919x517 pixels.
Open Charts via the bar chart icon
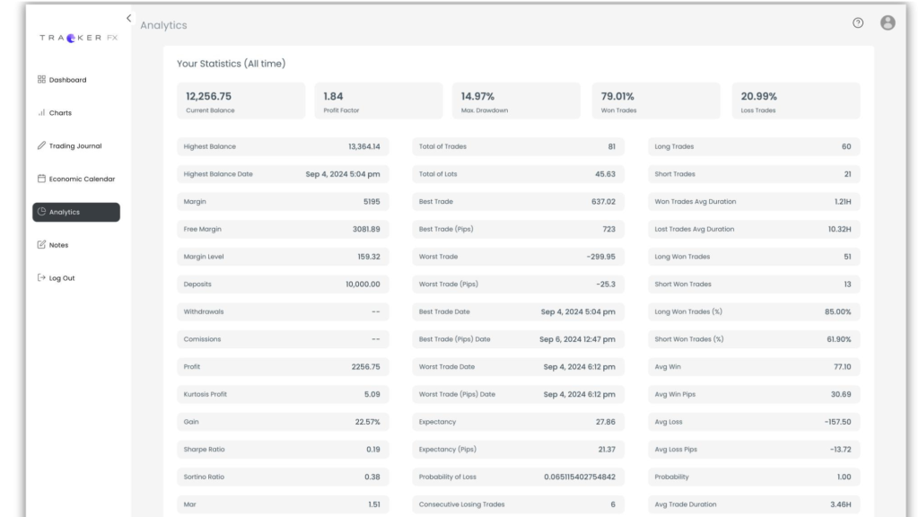point(40,112)
